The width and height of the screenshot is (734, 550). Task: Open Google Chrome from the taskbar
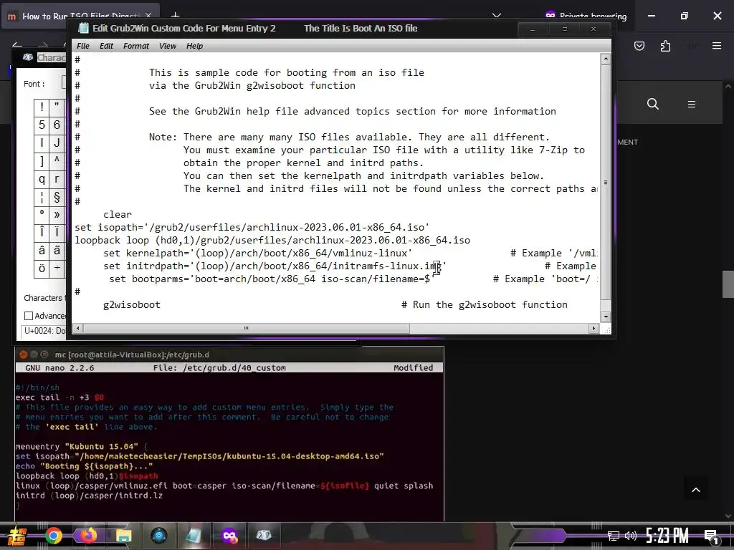[x=53, y=536]
